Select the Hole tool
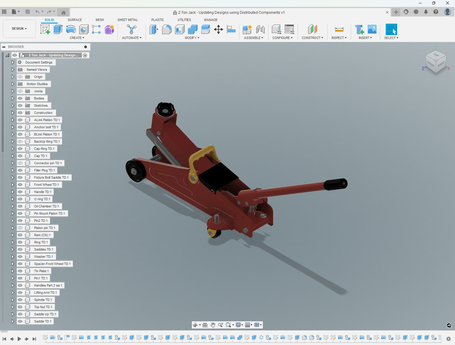Image resolution: width=455 pixels, height=345 pixels. tap(84, 29)
